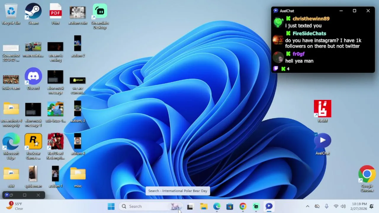Select the elon musk message file
The image size is (379, 213).
coord(55,83)
